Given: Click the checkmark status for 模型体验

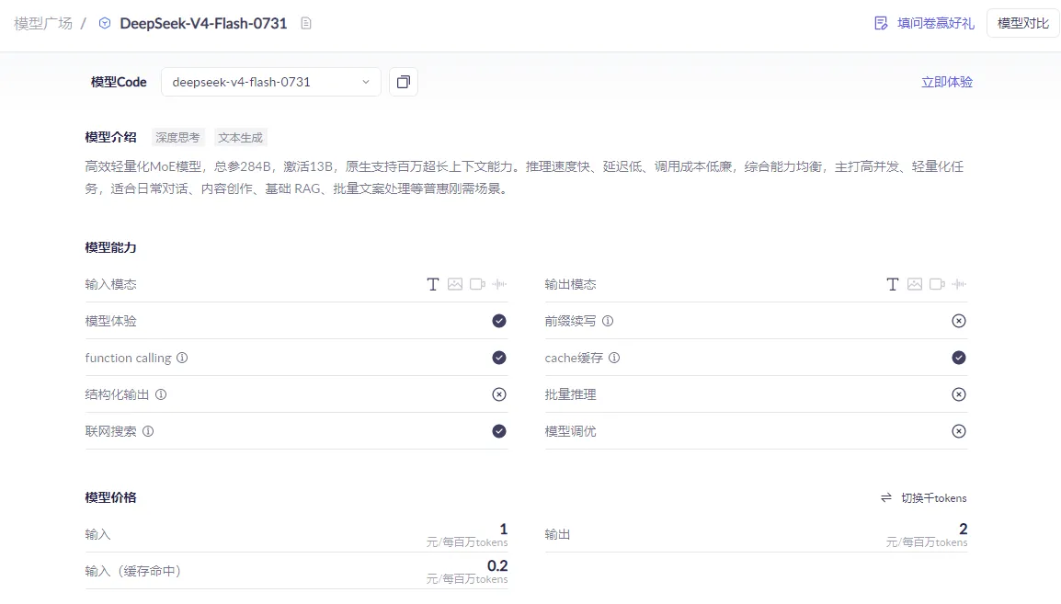Looking at the screenshot, I should tap(499, 321).
